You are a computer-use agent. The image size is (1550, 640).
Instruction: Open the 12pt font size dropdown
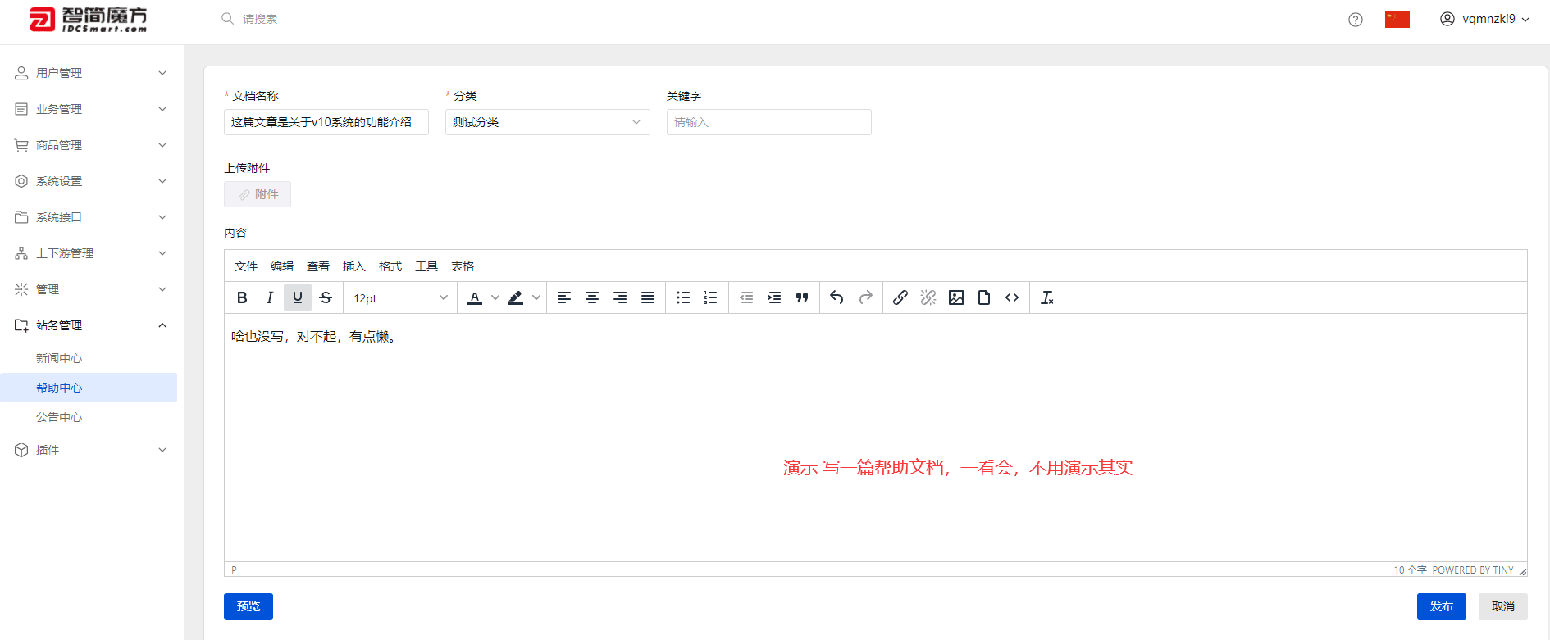[400, 297]
